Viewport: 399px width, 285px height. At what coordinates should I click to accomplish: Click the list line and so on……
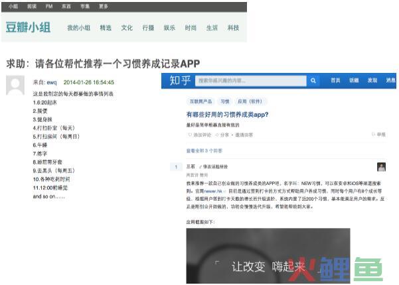click(49, 196)
